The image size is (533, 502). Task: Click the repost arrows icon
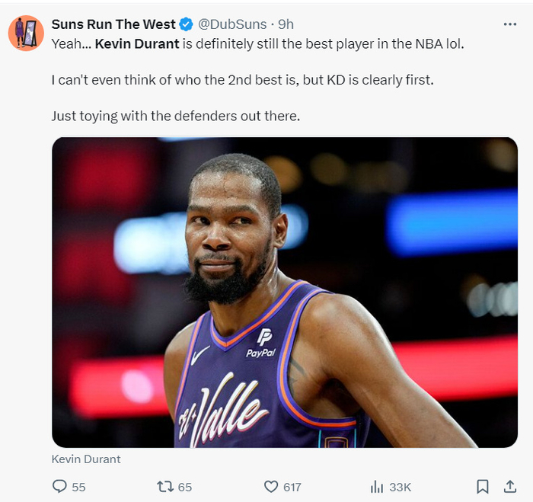[x=164, y=486]
